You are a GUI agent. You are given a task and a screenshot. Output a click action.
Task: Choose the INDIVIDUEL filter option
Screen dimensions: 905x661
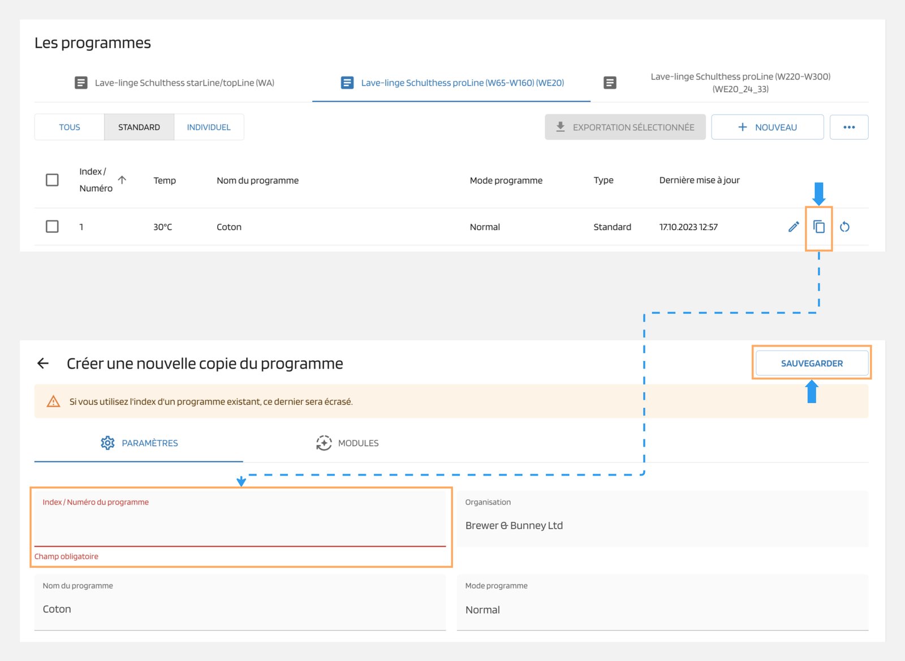209,127
